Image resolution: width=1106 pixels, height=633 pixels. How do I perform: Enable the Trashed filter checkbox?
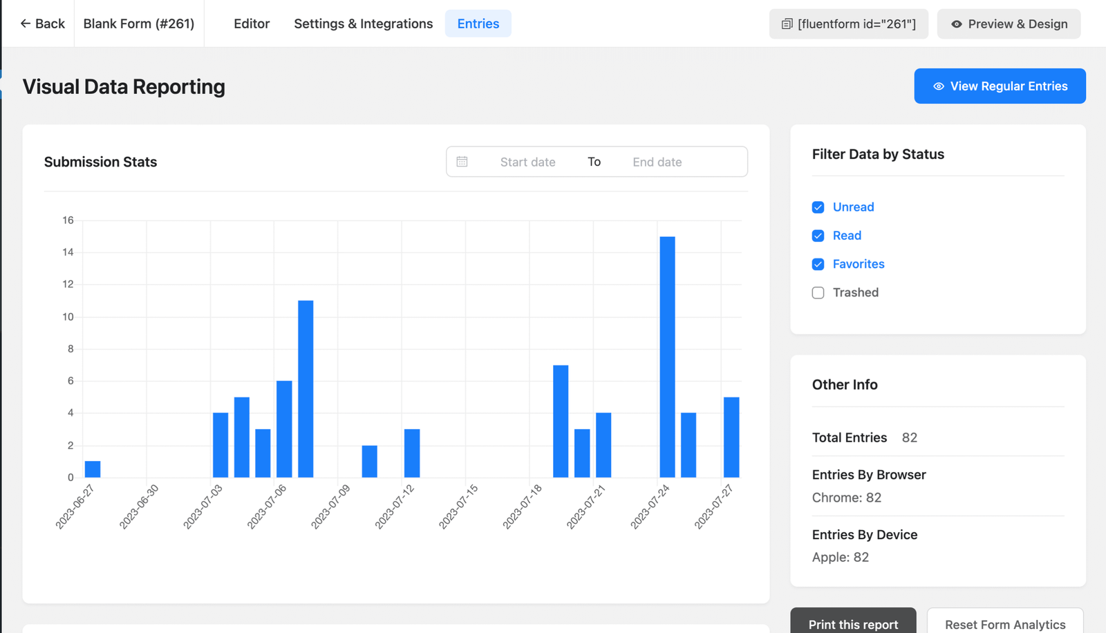(x=818, y=293)
